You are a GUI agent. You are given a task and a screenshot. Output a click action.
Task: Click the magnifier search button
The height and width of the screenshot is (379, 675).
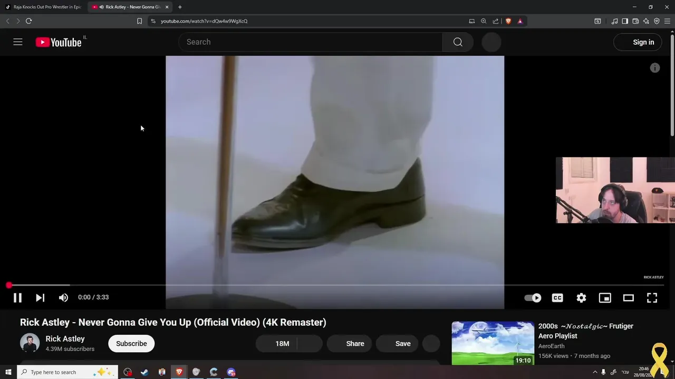[x=458, y=42]
